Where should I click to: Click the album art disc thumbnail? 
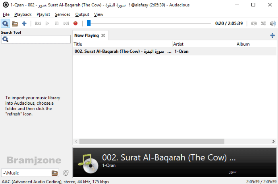click(x=88, y=163)
